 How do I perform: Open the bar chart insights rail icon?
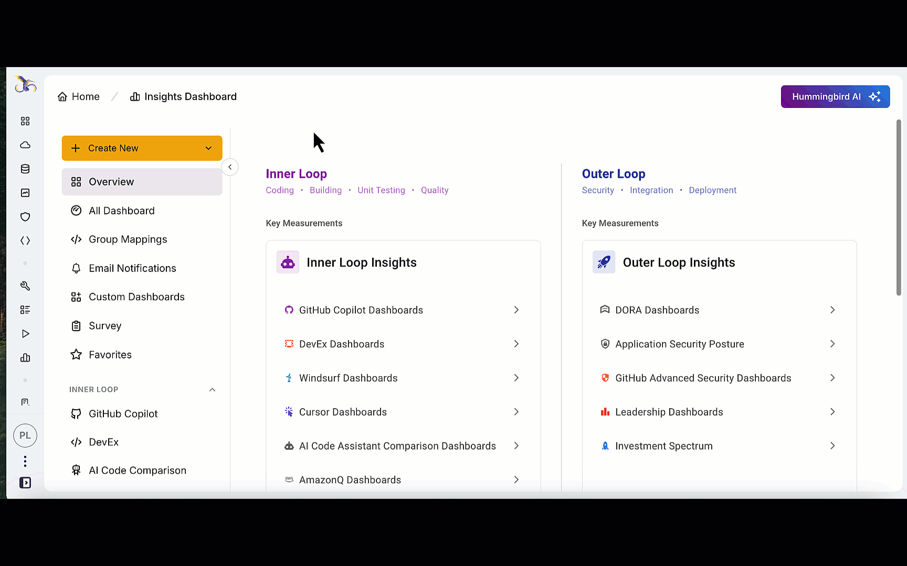point(25,358)
